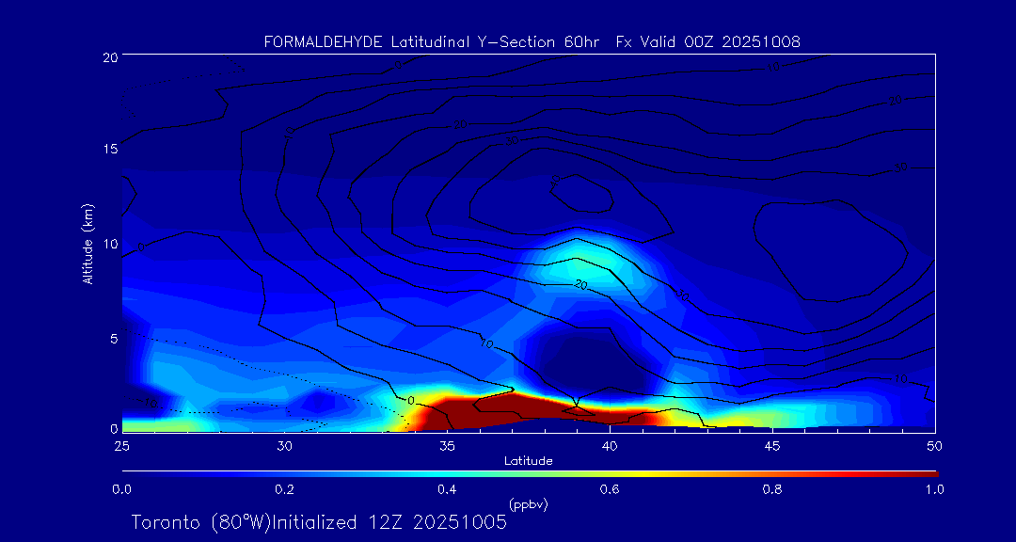Select the latitude axis tick label 50

[x=935, y=446]
